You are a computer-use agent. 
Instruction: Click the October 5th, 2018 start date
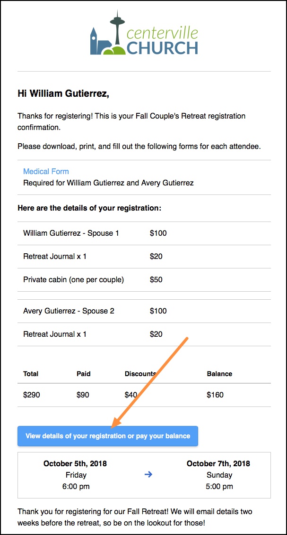[x=75, y=464]
